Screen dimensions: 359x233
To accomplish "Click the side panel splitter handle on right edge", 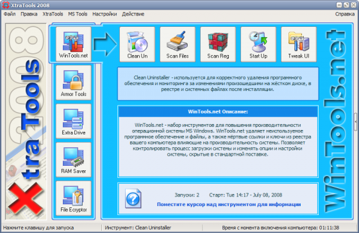I will coord(356,122).
